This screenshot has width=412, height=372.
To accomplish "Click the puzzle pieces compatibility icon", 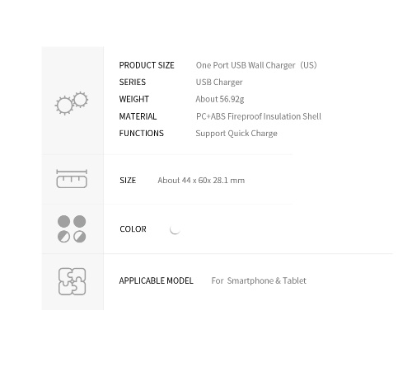I will coord(72,281).
